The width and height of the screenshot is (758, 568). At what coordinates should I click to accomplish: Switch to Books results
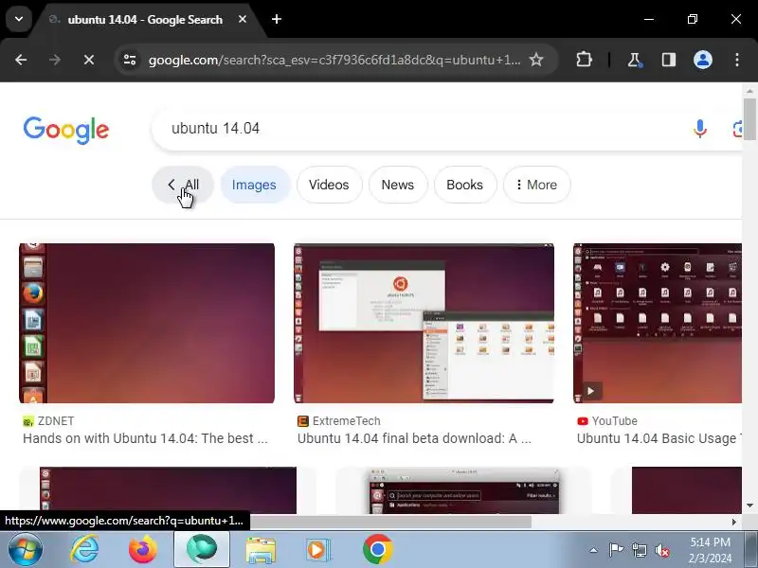pyautogui.click(x=464, y=185)
